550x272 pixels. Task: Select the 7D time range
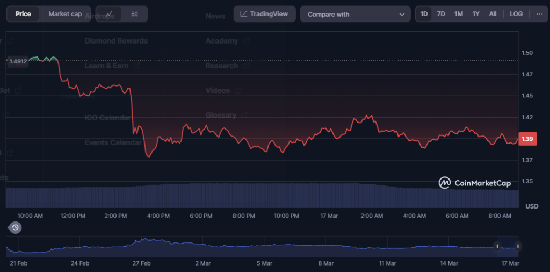441,14
